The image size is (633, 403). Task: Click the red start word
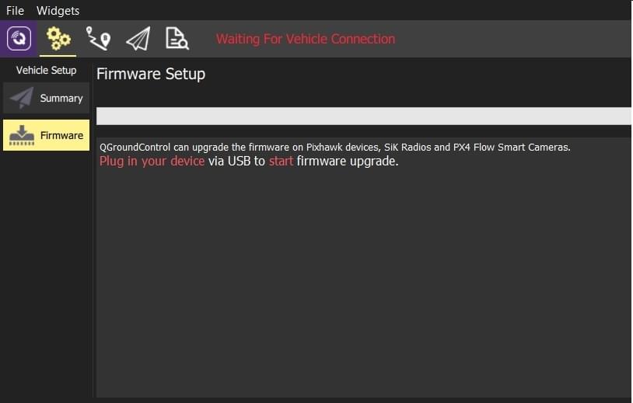[281, 162]
